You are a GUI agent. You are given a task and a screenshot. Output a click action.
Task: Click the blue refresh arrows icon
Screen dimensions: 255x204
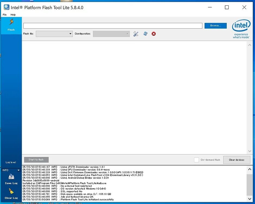(x=145, y=33)
